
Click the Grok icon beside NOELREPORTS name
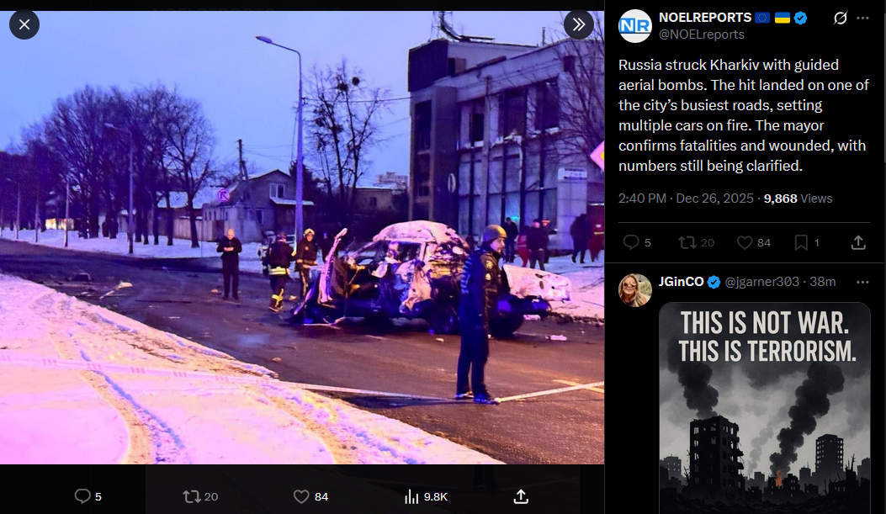tap(841, 18)
